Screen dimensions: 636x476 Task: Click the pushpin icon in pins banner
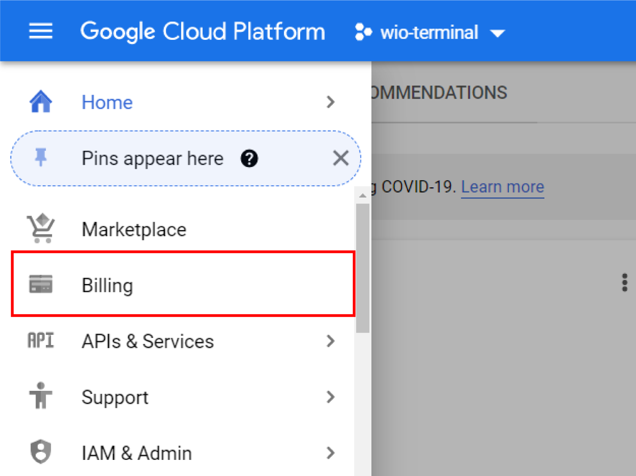(x=41, y=157)
